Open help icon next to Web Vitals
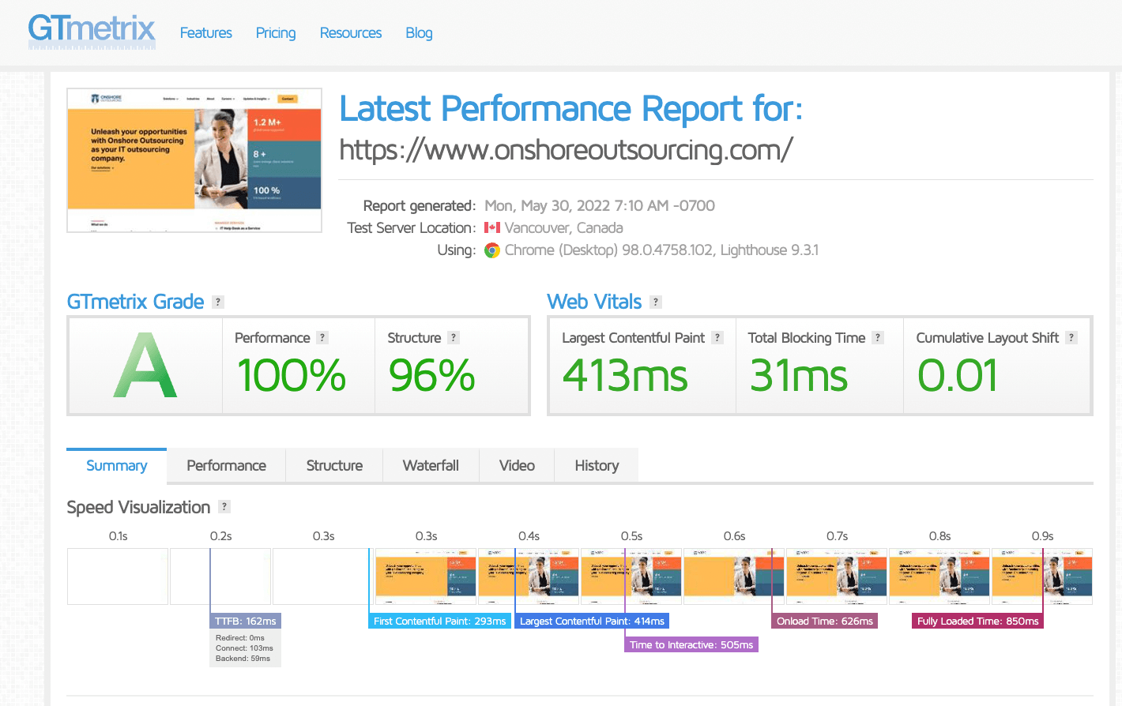The height and width of the screenshot is (706, 1122). pos(656,302)
